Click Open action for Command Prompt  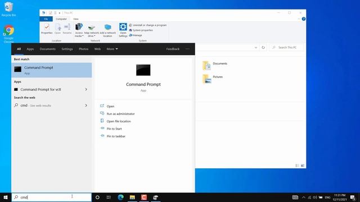pyautogui.click(x=110, y=106)
